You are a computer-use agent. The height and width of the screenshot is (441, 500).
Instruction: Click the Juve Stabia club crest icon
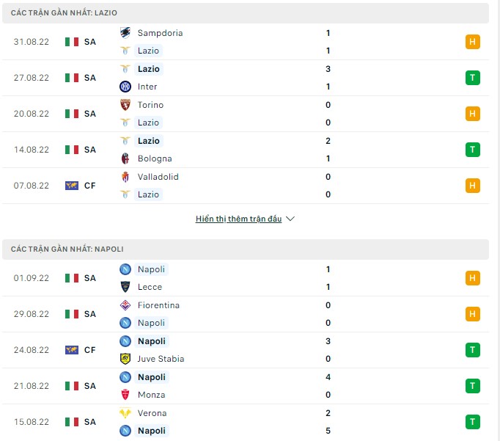tap(125, 359)
